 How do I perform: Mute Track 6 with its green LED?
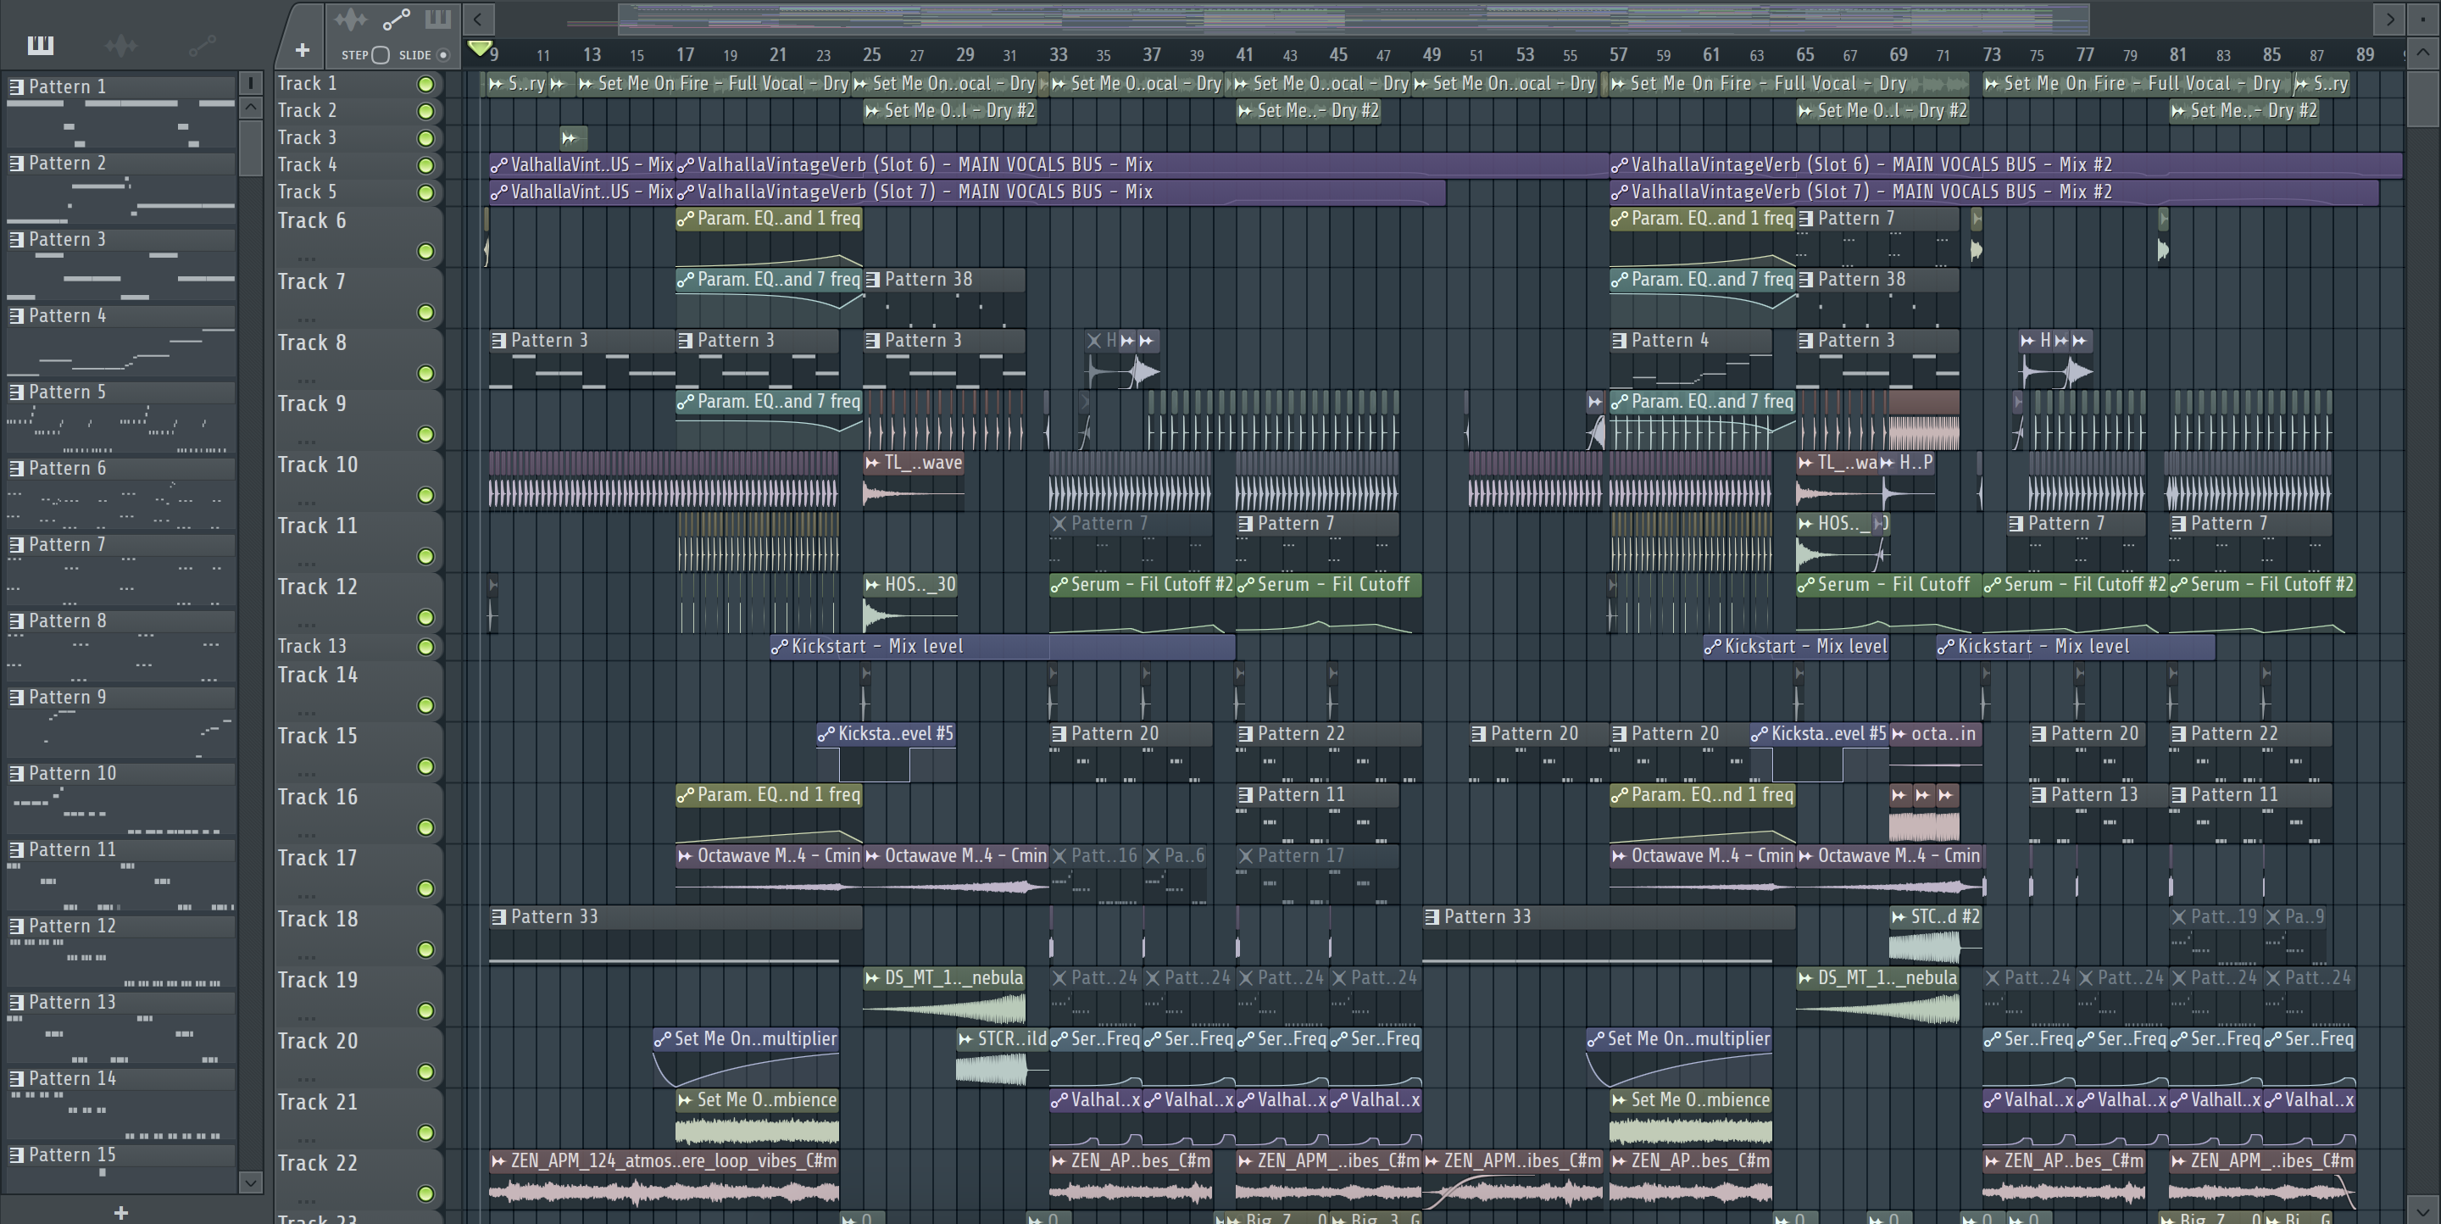point(426,251)
